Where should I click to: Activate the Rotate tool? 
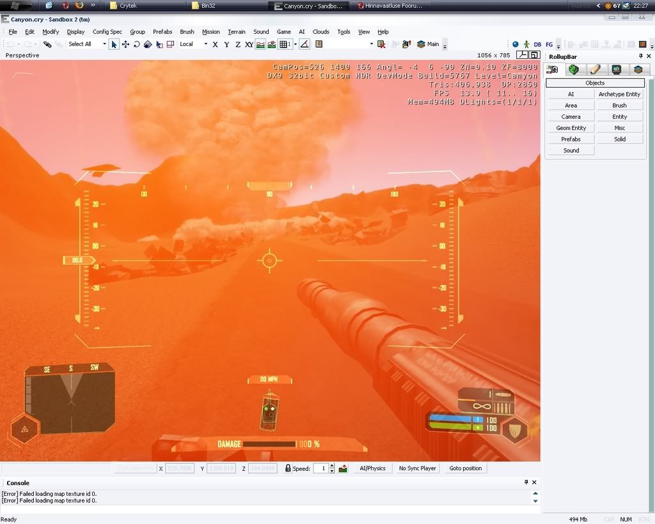click(137, 44)
